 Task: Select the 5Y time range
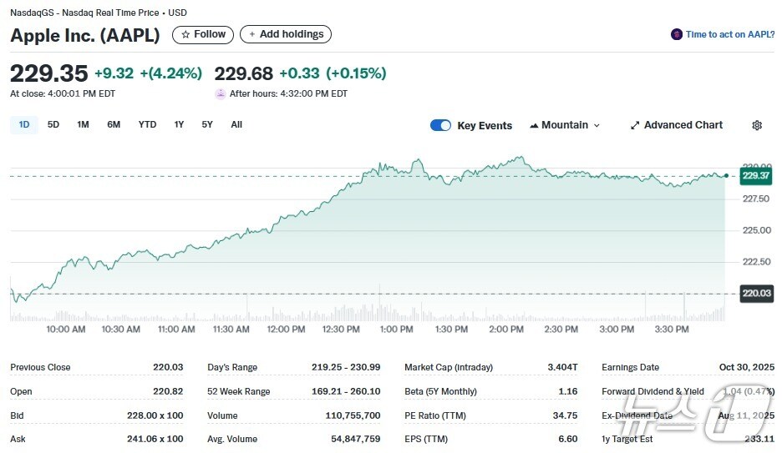(207, 124)
